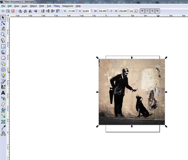The width and height of the screenshot is (188, 160).
Task: Select the Text tool
Action: [3, 93]
